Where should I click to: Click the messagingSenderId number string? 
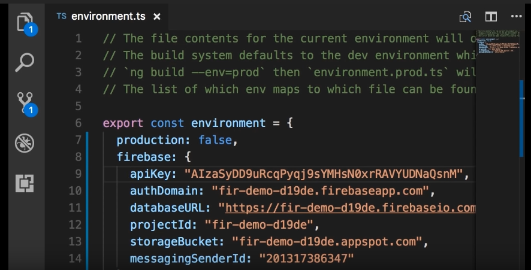[x=306, y=259]
